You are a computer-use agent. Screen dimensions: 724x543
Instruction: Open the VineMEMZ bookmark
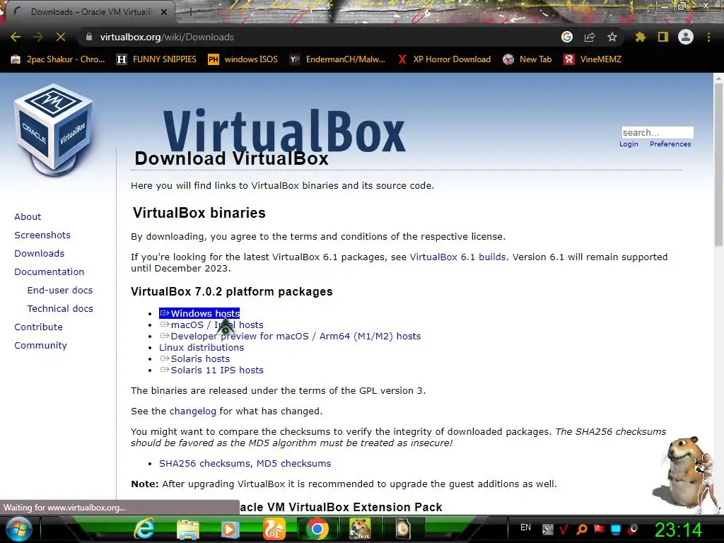[x=592, y=59]
